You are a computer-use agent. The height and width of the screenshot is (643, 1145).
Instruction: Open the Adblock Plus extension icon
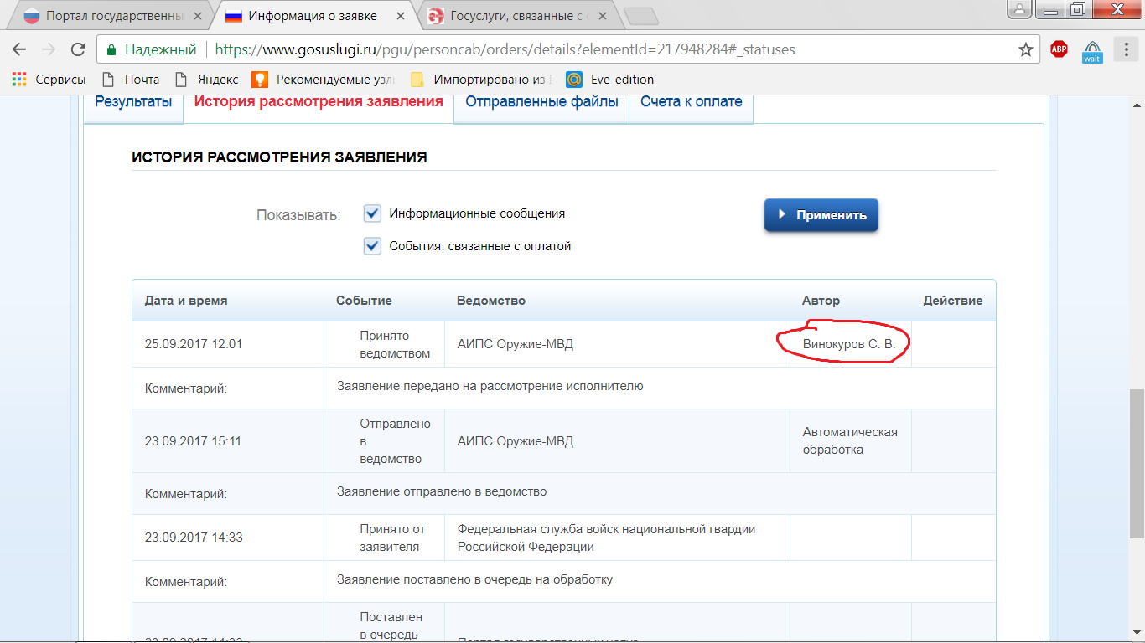pos(1059,49)
